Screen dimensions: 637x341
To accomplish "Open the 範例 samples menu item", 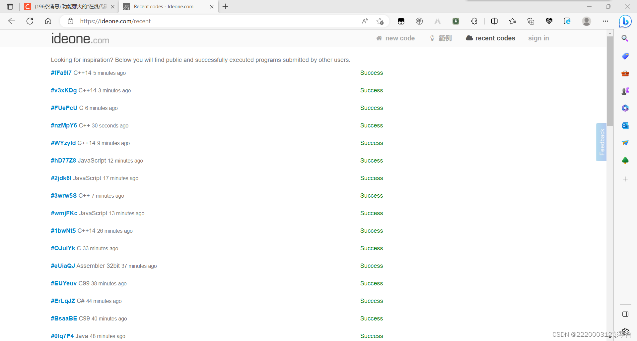I will [441, 38].
